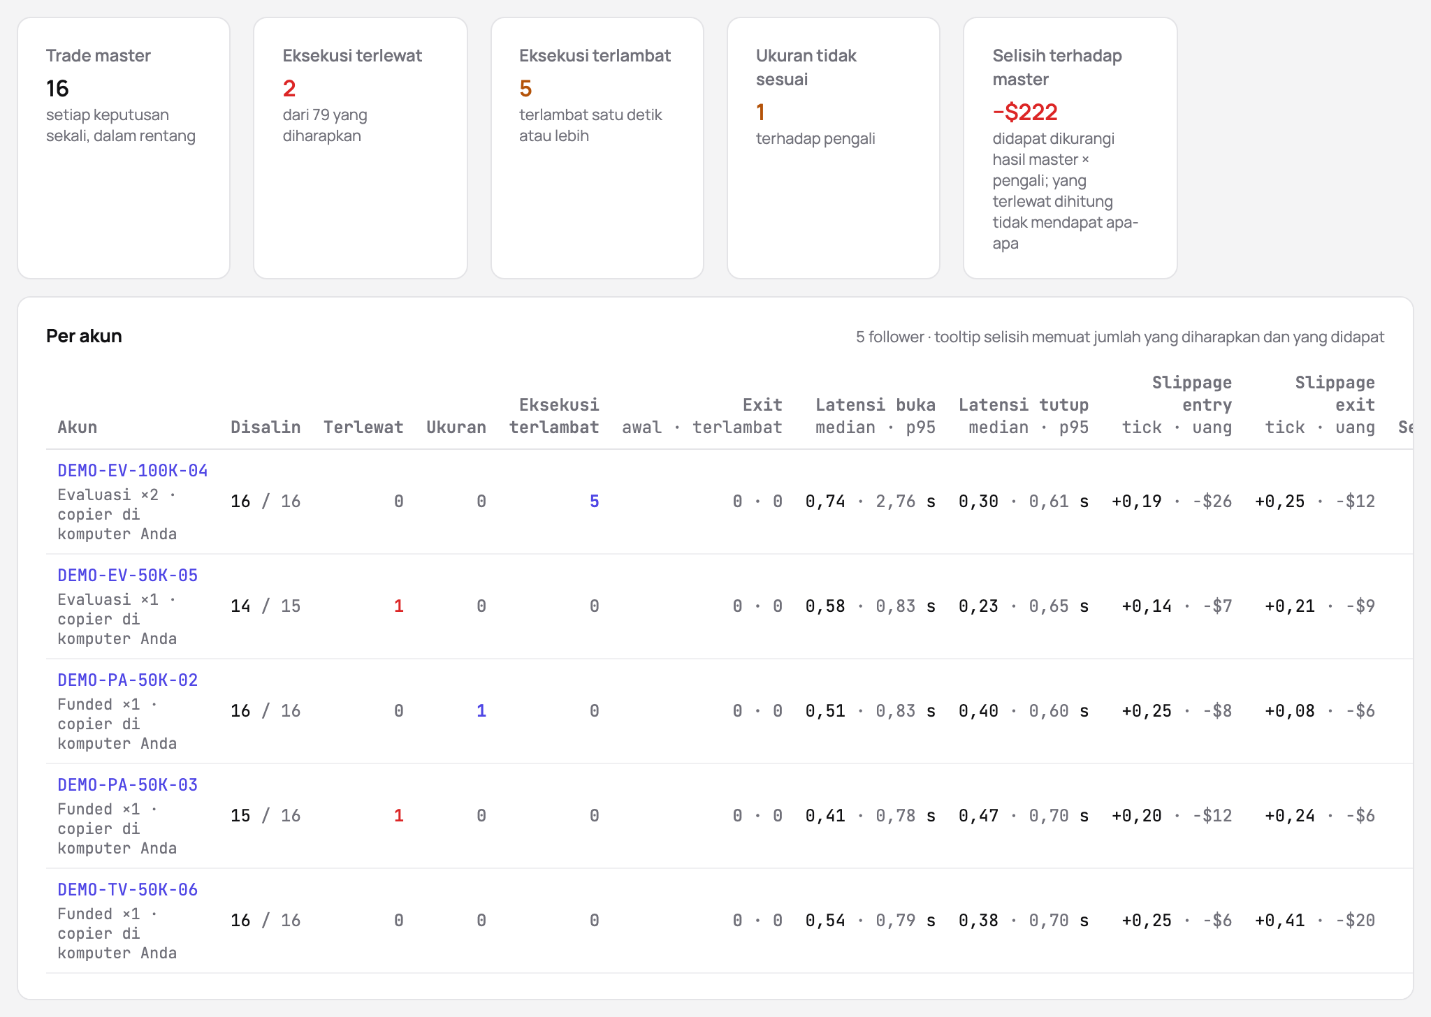Click open latency 0,54 · 0,79 s
The width and height of the screenshot is (1431, 1017).
point(871,921)
